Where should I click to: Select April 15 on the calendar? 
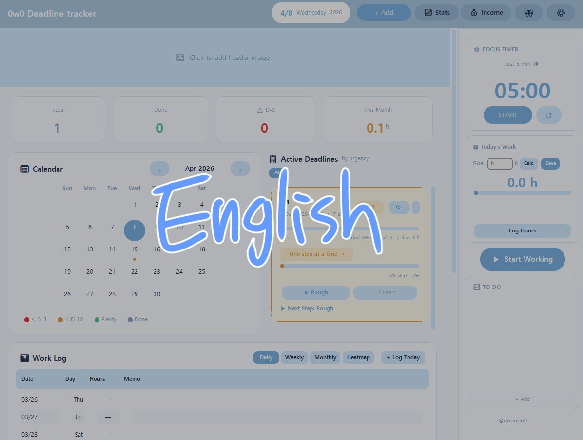click(x=134, y=249)
